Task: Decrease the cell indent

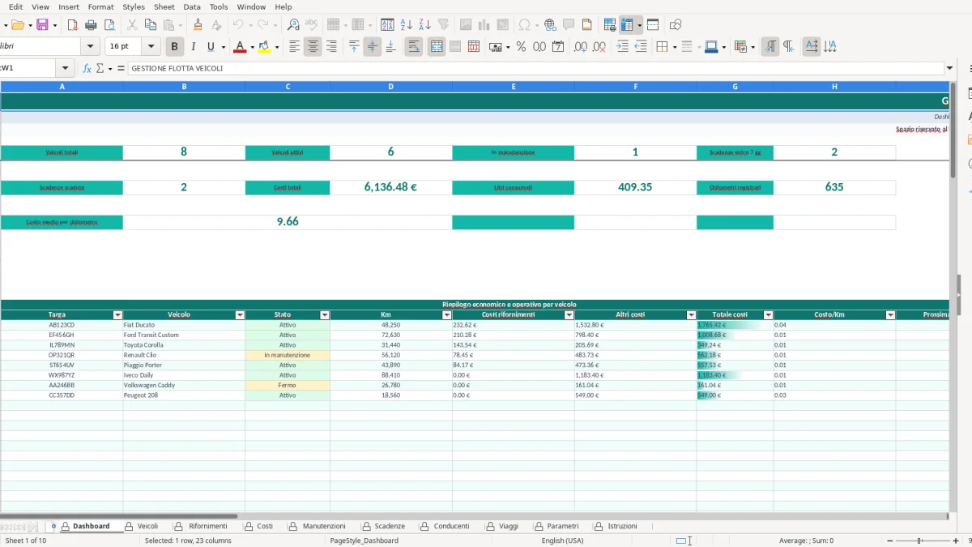Action: point(641,47)
